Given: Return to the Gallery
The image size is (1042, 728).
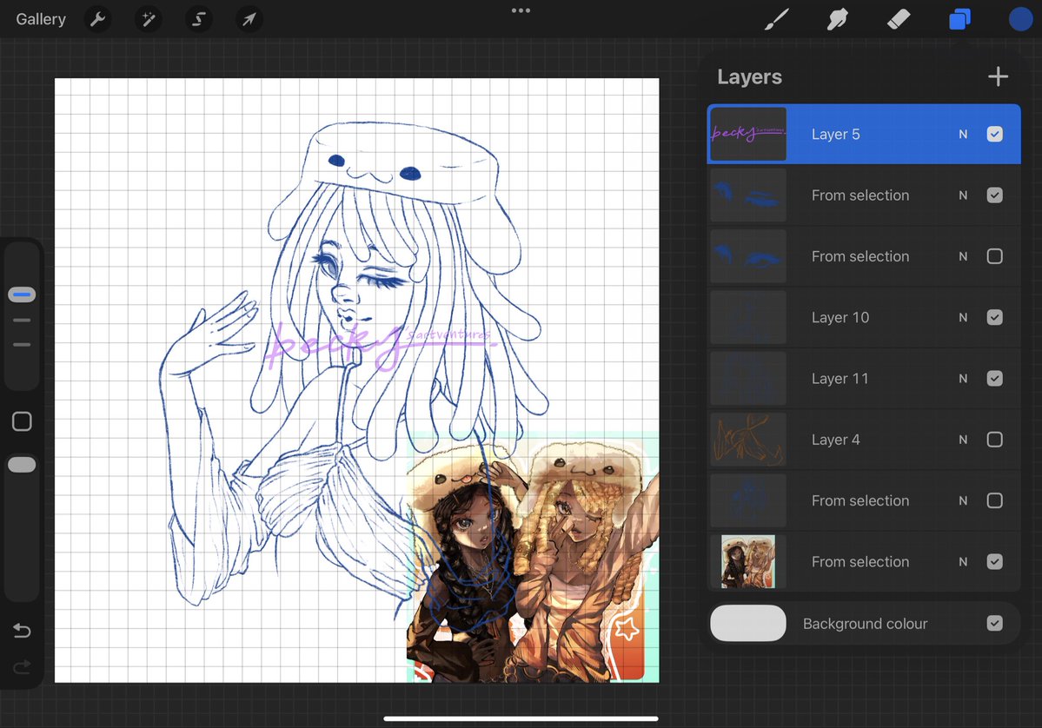Looking at the screenshot, I should click(41, 19).
